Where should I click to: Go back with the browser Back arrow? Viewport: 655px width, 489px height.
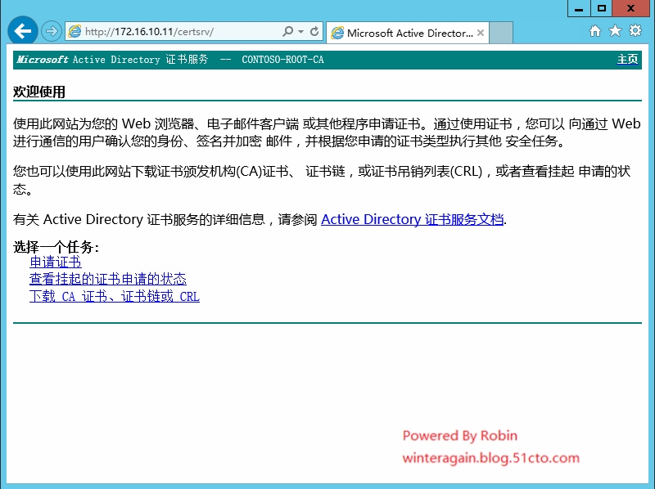click(23, 31)
